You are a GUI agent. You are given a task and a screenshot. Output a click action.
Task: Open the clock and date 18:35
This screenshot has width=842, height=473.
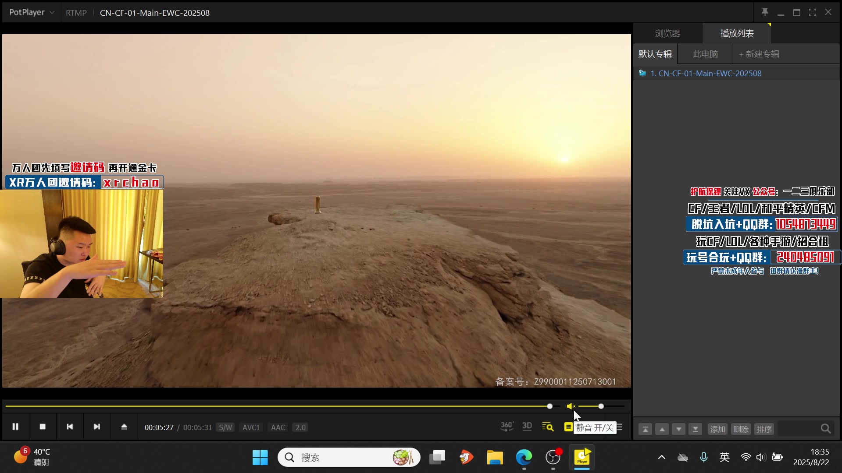pos(811,457)
